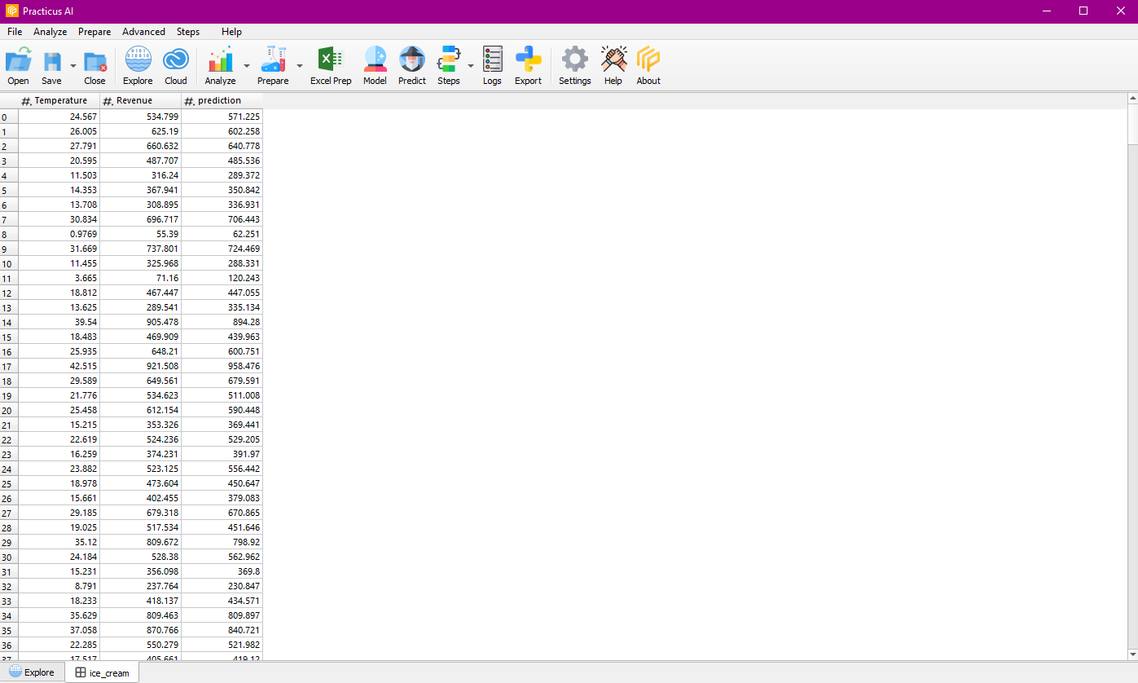Select row 14 header
Viewport: 1138px width, 683px height.
coord(8,323)
